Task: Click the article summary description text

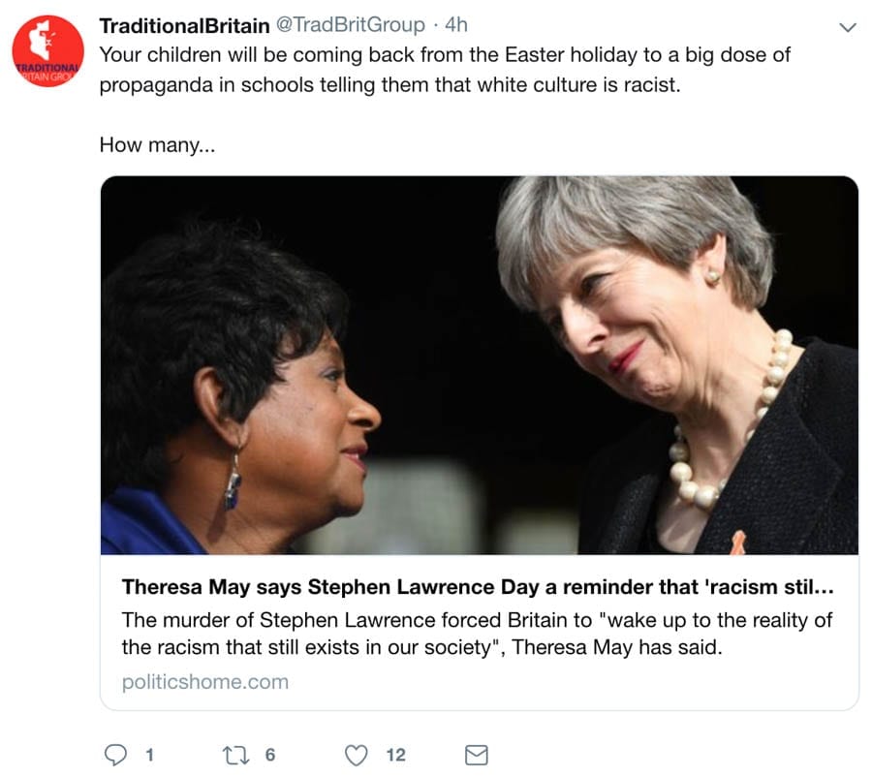Action: tap(477, 633)
